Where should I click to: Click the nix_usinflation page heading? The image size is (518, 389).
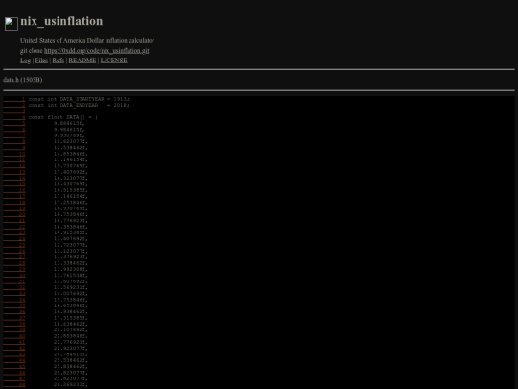pyautogui.click(x=61, y=21)
